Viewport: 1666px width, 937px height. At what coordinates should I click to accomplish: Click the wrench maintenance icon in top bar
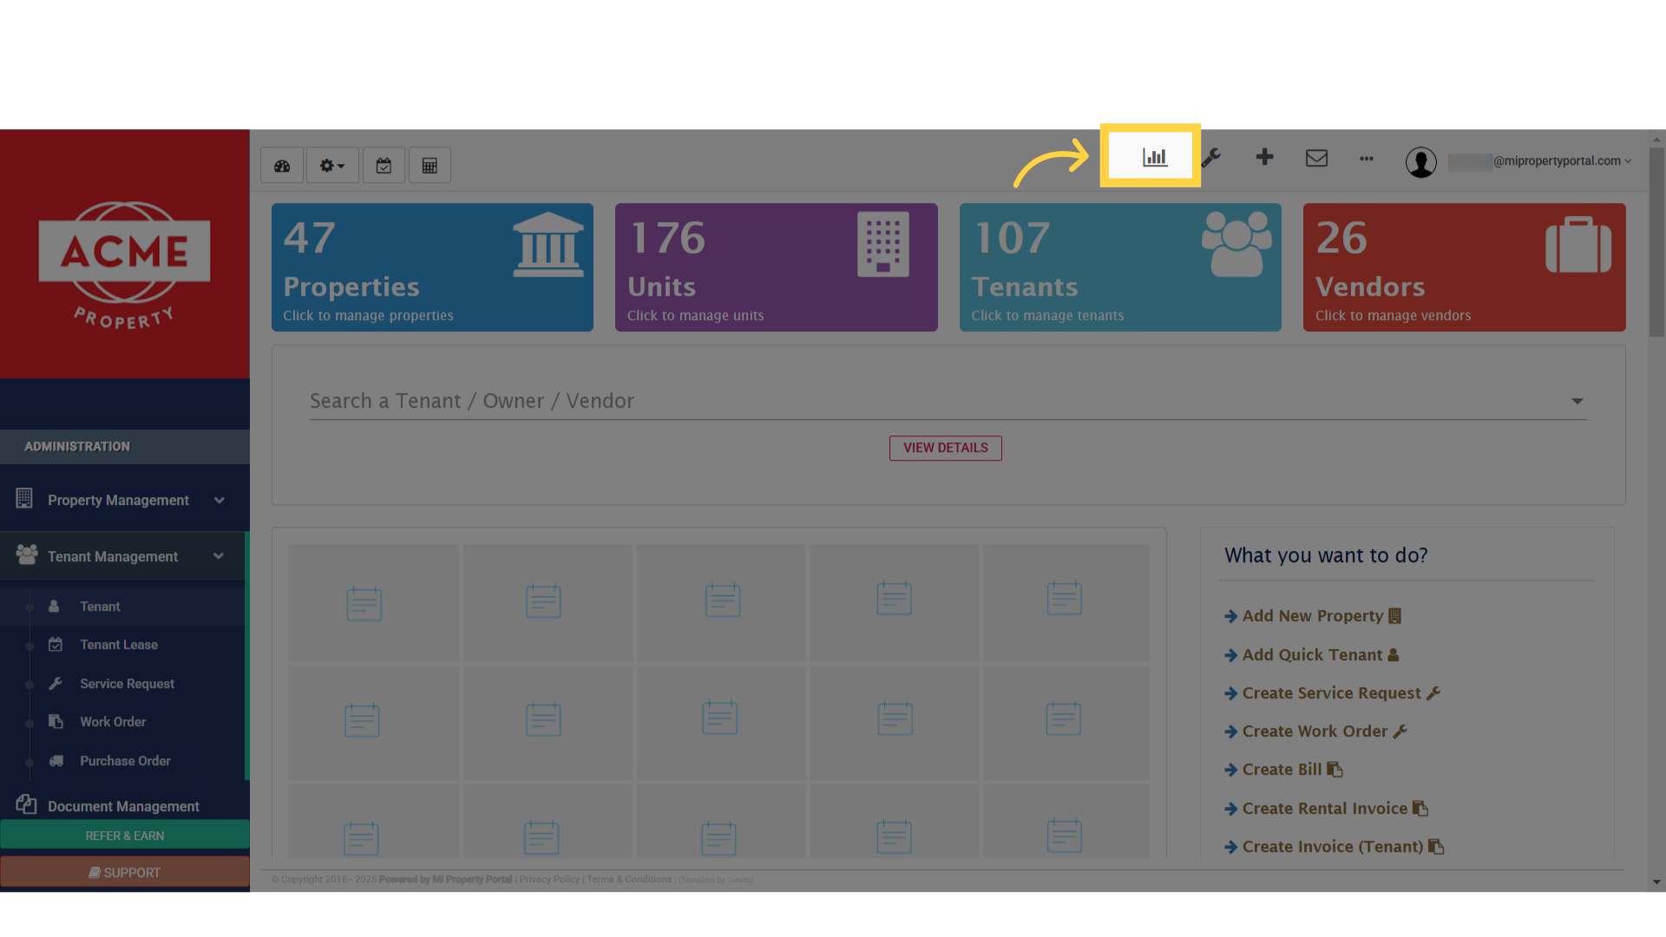(1210, 158)
